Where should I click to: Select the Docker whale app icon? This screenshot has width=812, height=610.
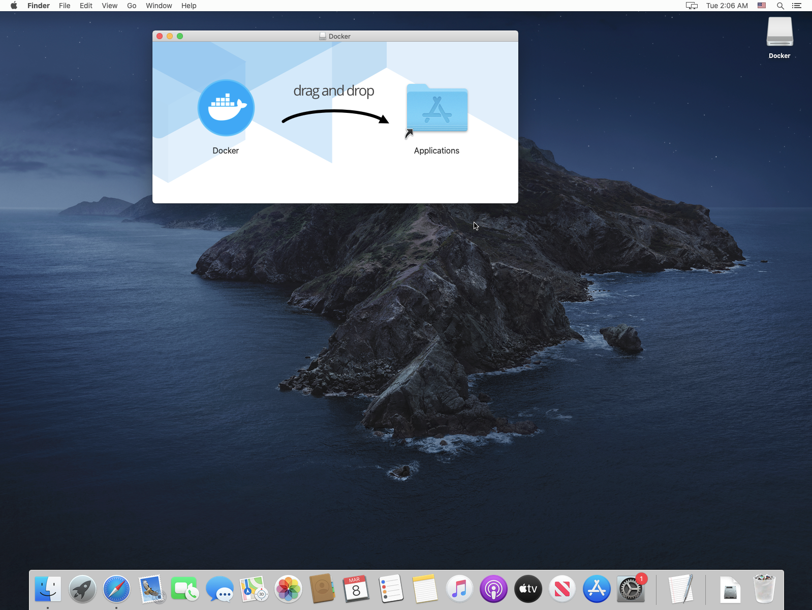(x=226, y=108)
